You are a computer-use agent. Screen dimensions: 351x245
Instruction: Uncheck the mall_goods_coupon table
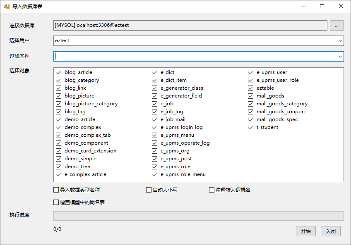pos(251,112)
